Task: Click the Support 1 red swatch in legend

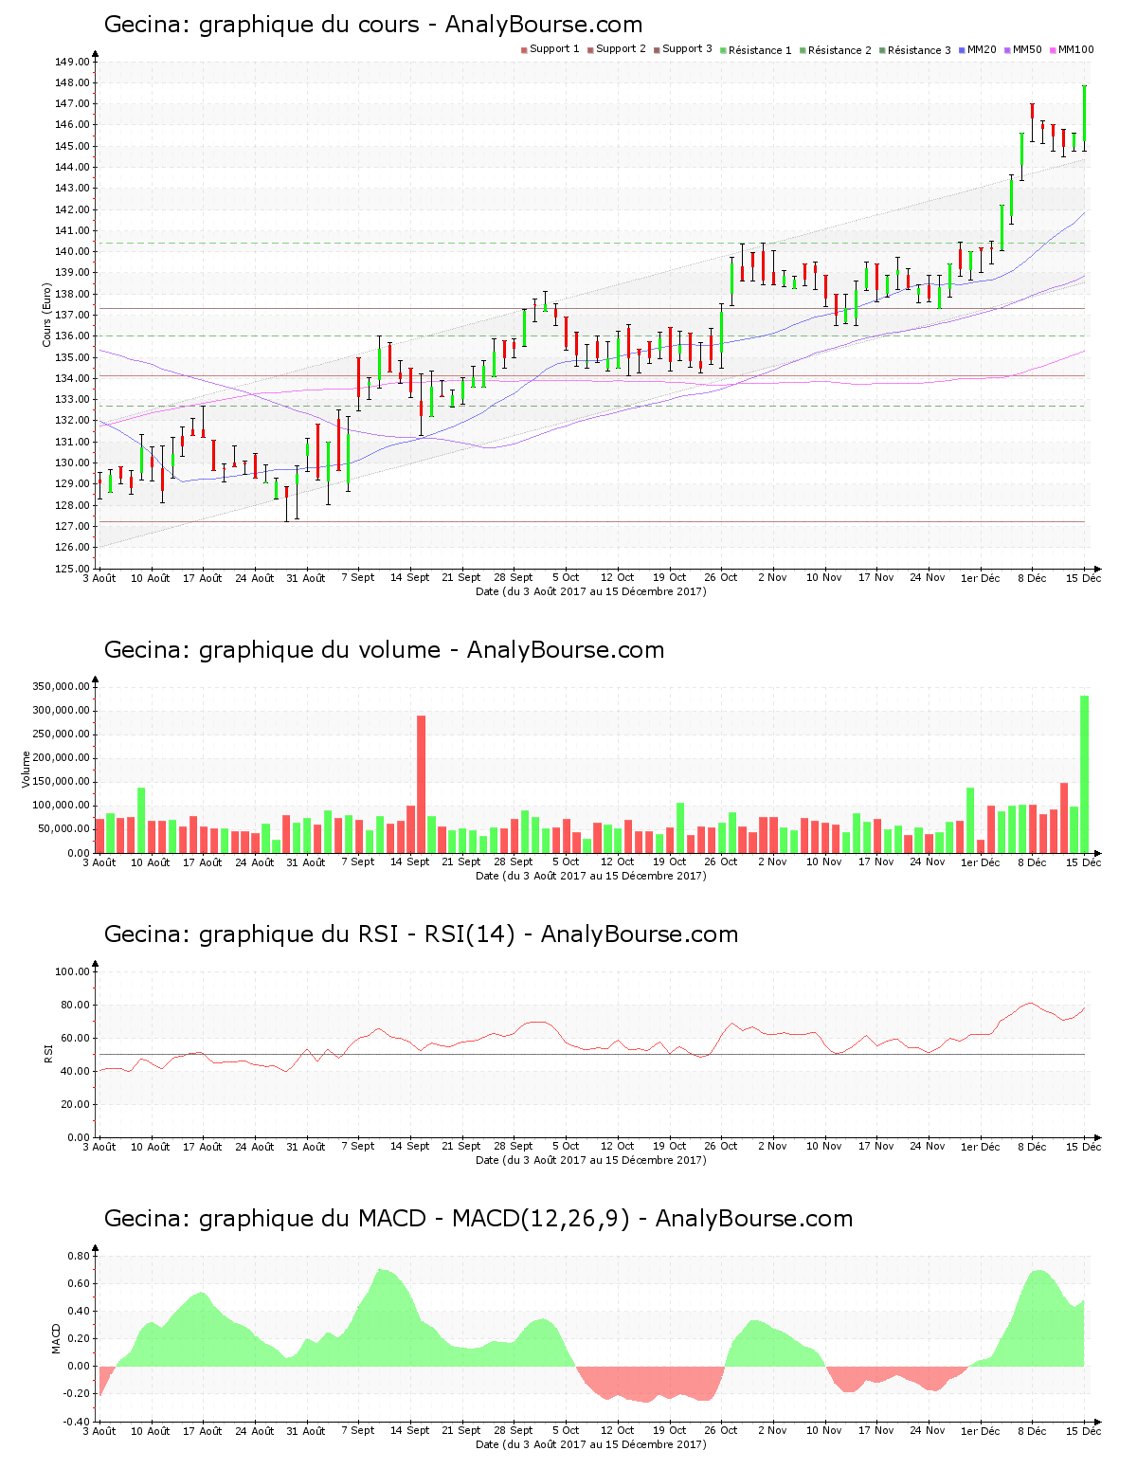Action: [524, 50]
